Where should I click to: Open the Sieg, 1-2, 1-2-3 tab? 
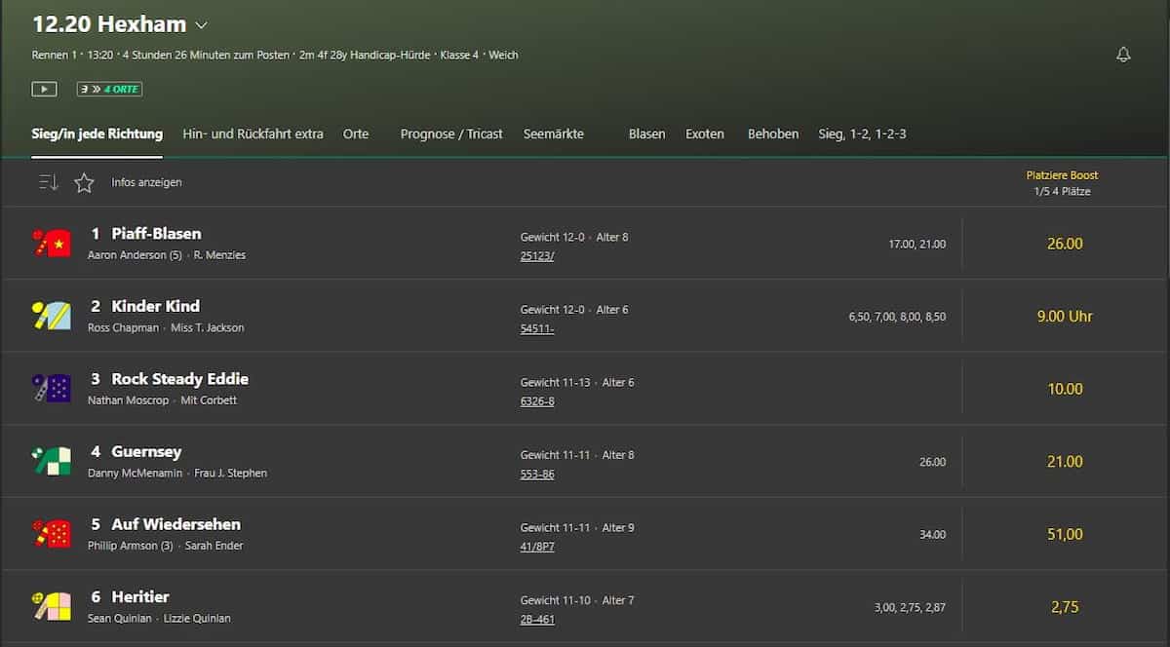[862, 133]
